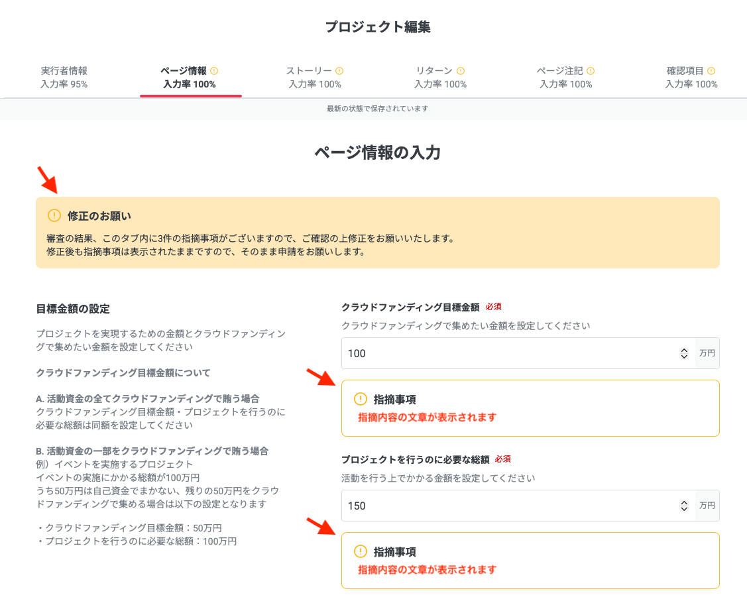Image resolution: width=747 pixels, height=601 pixels.
Task: Open the ページ注記 tab
Action: 566,78
